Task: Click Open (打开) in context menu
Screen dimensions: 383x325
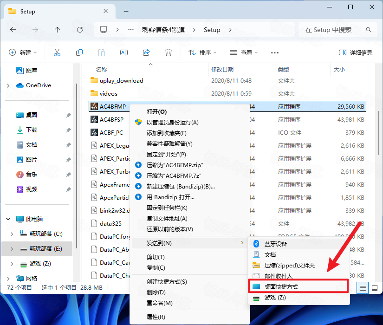Action: pos(189,112)
